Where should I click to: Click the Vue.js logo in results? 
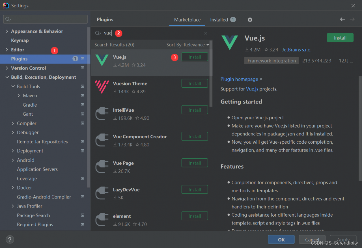click(x=102, y=61)
